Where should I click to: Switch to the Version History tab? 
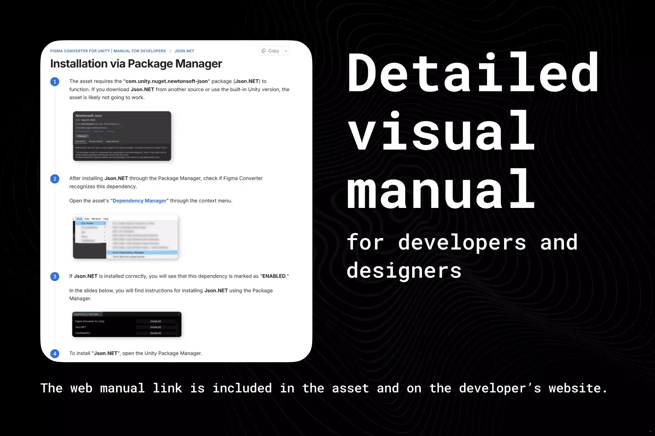click(96, 141)
